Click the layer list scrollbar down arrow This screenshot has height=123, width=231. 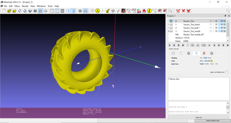pos(228,40)
